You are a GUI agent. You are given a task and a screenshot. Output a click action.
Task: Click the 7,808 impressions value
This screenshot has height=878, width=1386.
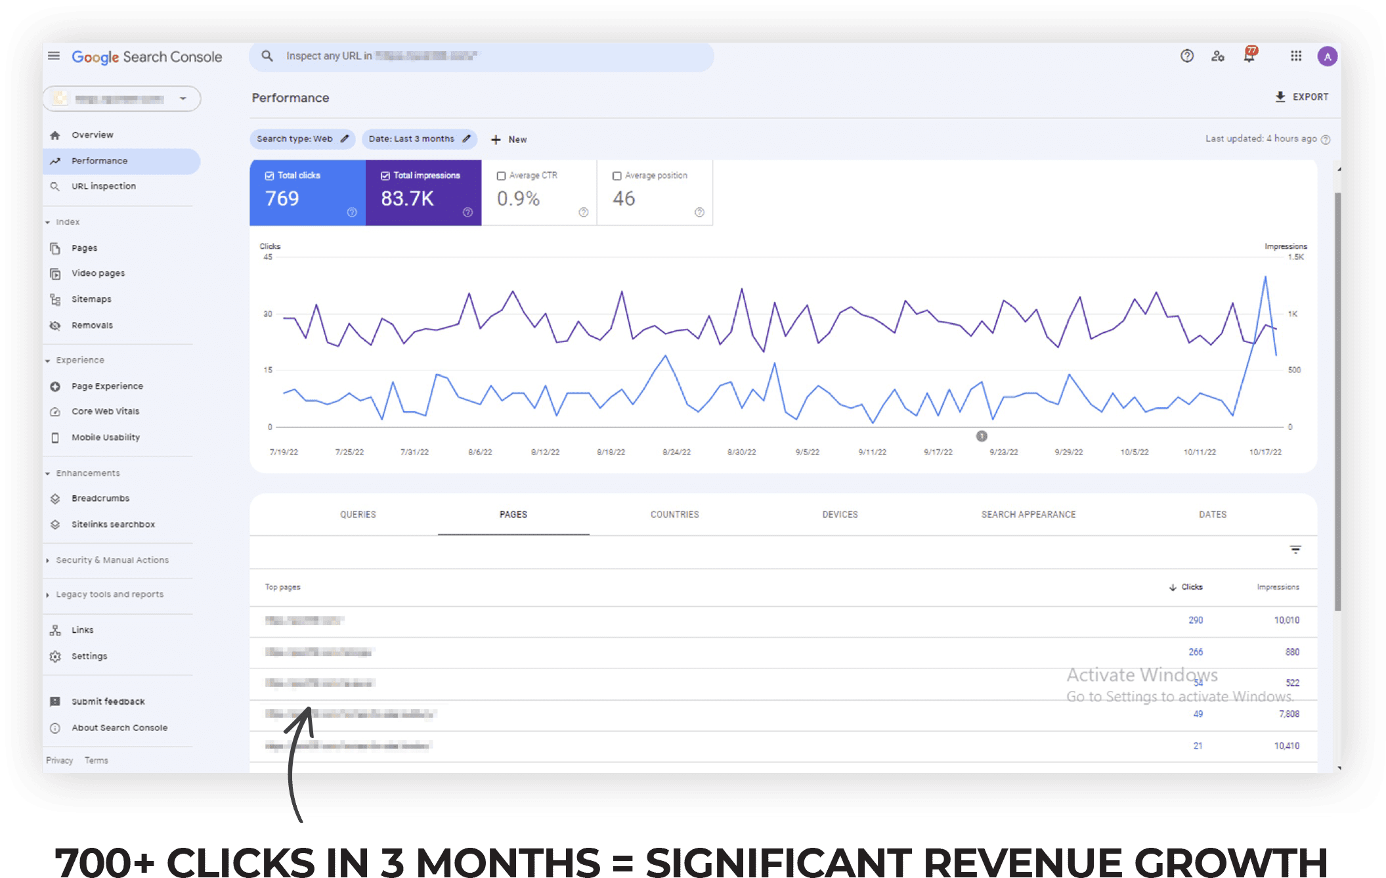[1288, 714]
